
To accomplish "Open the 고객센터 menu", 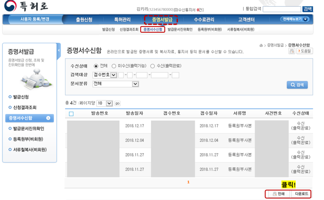I will pos(246,19).
